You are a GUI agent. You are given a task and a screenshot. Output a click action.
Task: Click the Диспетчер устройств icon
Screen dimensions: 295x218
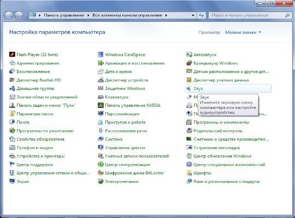pyautogui.click(x=101, y=80)
